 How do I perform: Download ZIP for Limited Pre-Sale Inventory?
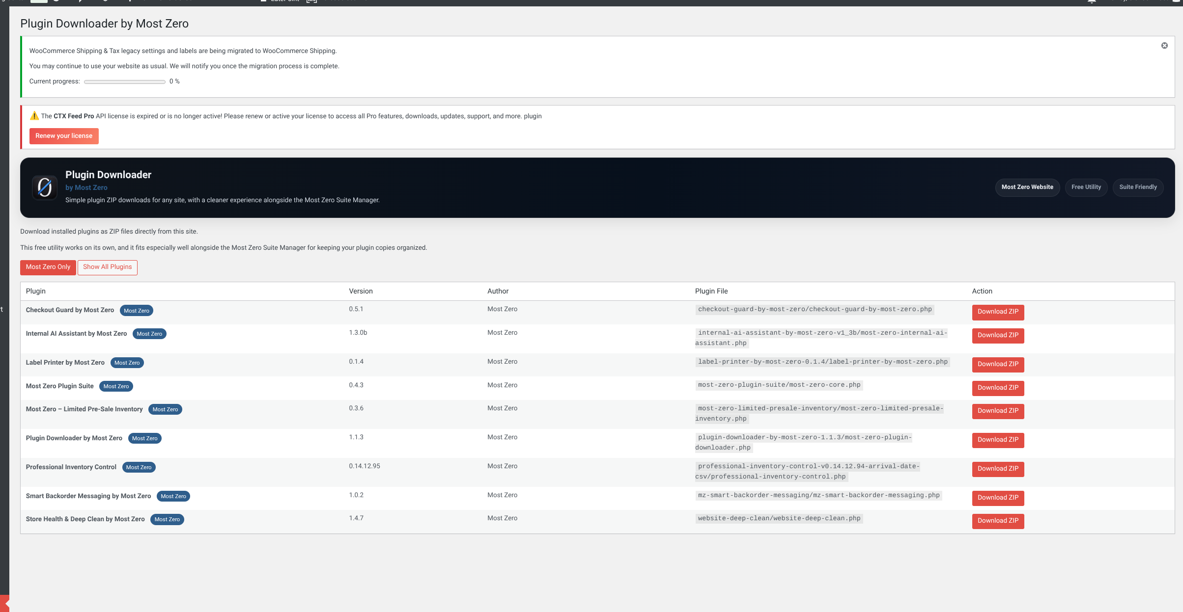pyautogui.click(x=998, y=411)
